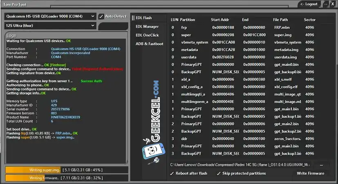Open the 12S Ultra (thor) model dropdown
Image resolution: width=338 pixels, height=184 pixels.
point(50,26)
